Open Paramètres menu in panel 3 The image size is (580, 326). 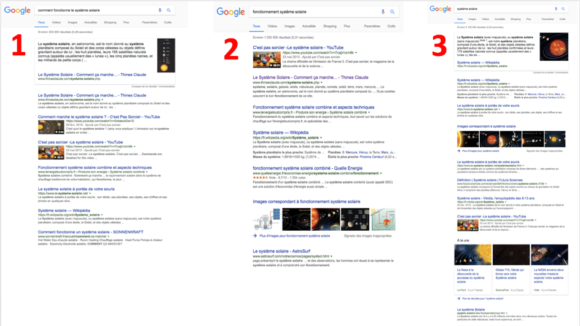547,19
